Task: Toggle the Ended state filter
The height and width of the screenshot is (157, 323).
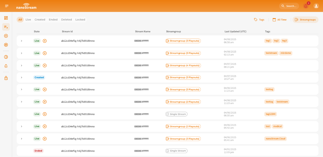Action: pos(53,19)
